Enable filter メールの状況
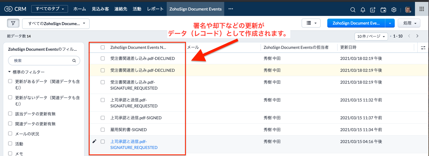The image size is (429, 156). (x=10, y=134)
